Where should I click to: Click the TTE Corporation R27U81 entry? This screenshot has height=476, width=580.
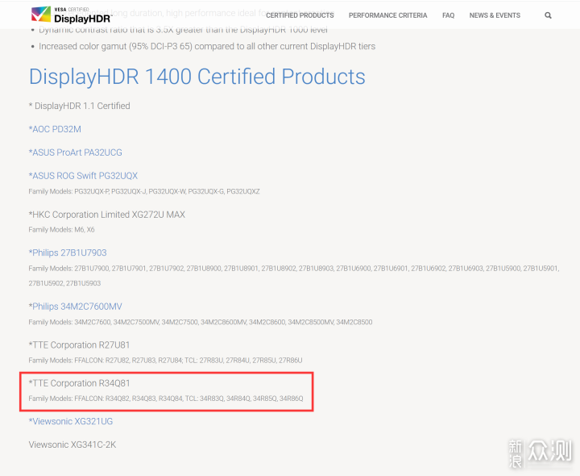point(79,344)
